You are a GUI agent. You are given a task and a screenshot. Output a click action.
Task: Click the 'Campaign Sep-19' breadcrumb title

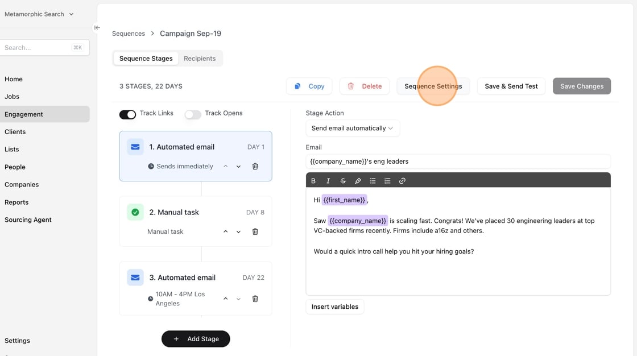pyautogui.click(x=191, y=34)
